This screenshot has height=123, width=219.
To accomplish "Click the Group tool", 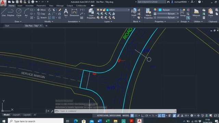I will click(x=183, y=12).
